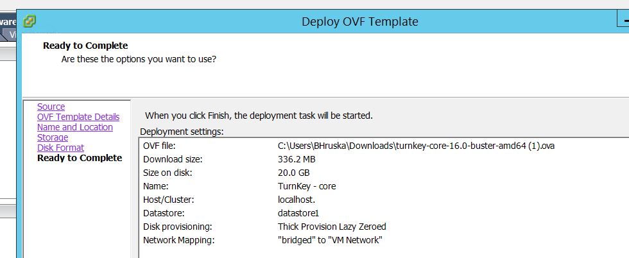Click the Datastore value datastore1
629x258 pixels.
298,213
